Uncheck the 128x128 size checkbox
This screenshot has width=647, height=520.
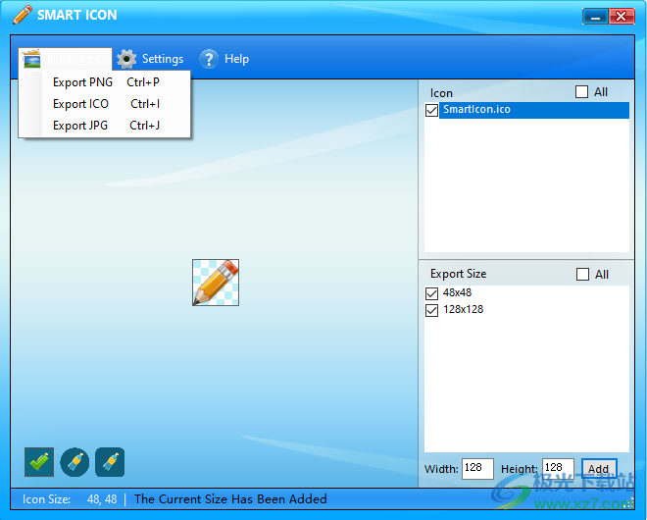pos(431,310)
